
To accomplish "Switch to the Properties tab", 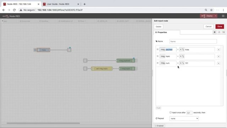I will 167,32.
